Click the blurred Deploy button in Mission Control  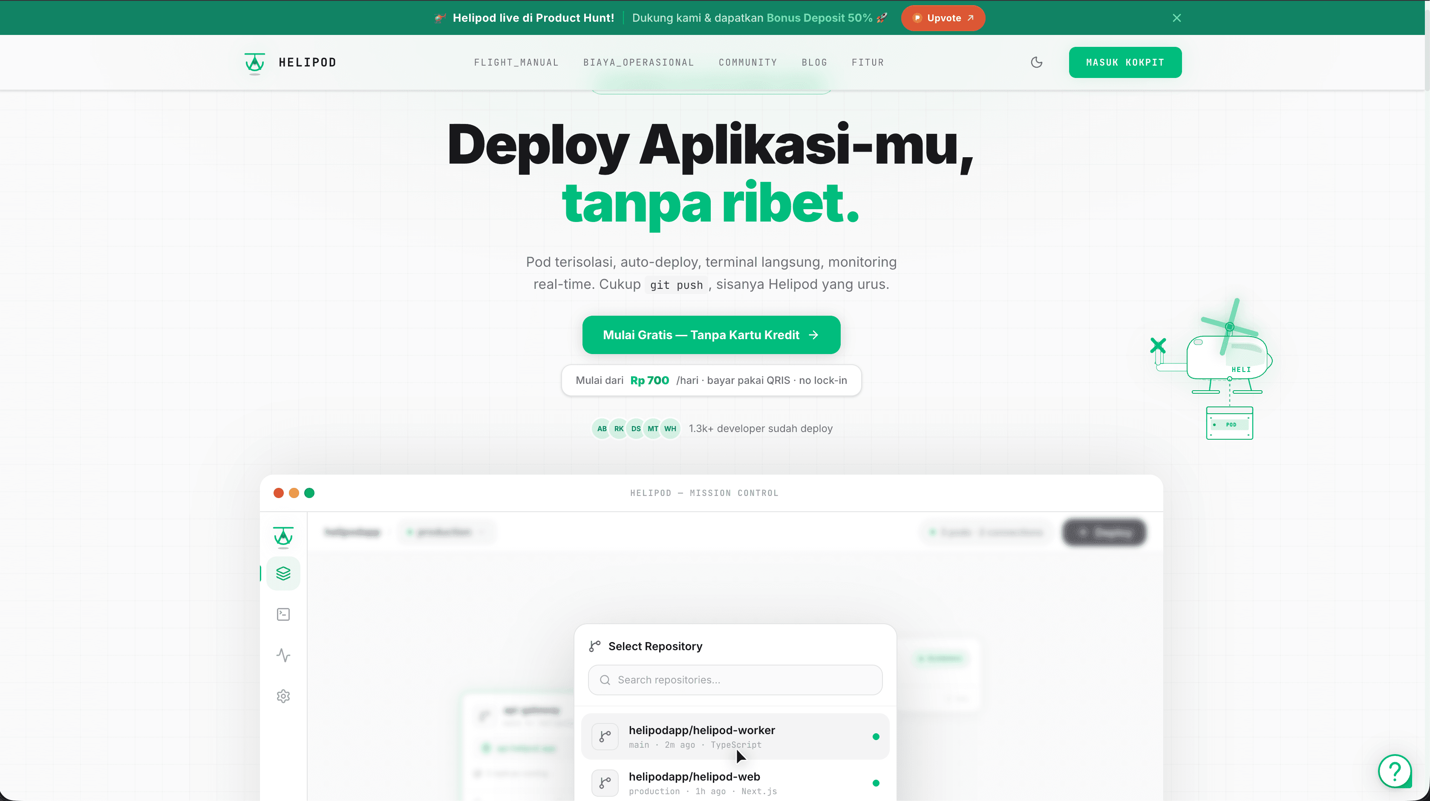1104,532
